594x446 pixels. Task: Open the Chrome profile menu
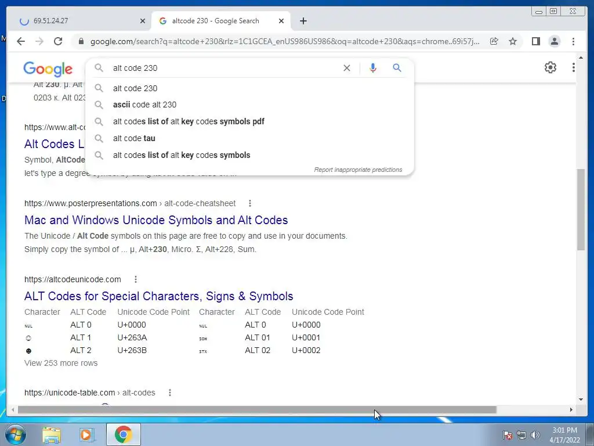pos(554,41)
